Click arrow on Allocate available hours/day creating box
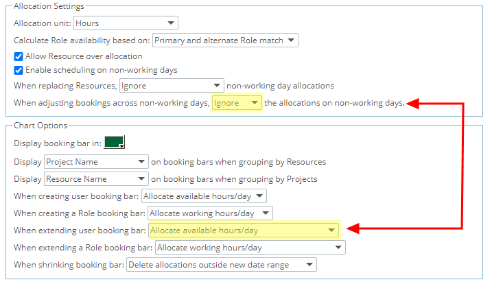Viewport: 492px width, 282px height. [259, 196]
